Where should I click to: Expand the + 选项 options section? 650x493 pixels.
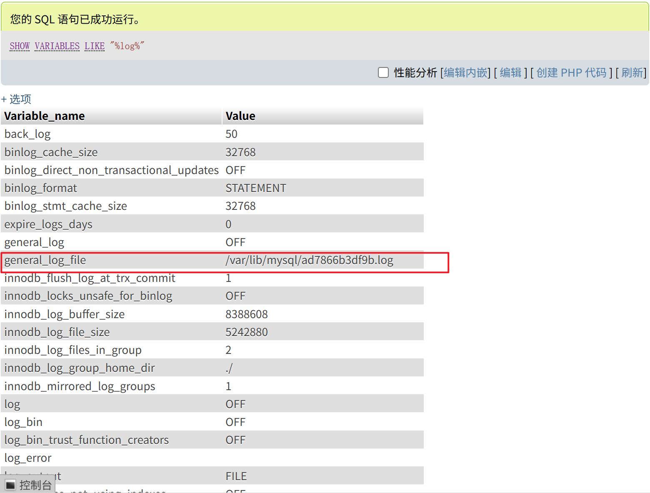coord(17,99)
